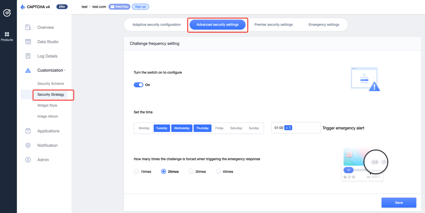Open the Products grid icon

pos(7,34)
